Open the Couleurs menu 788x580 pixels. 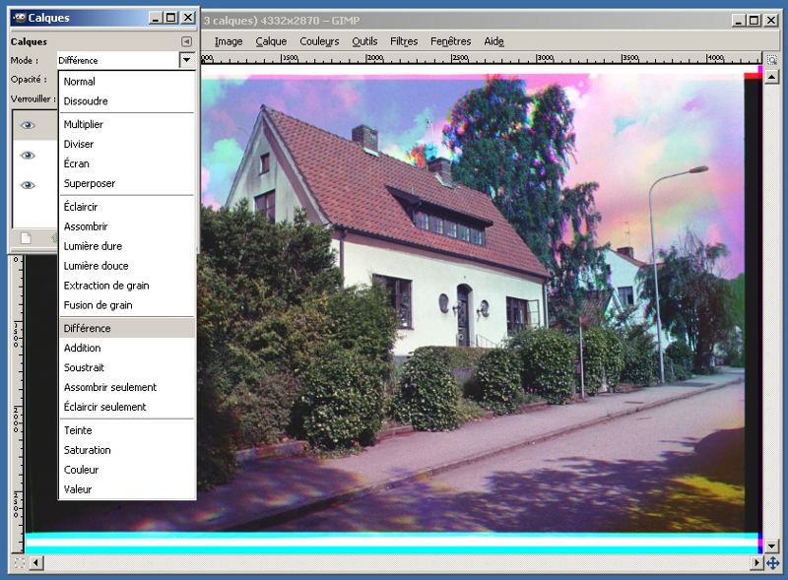(319, 41)
